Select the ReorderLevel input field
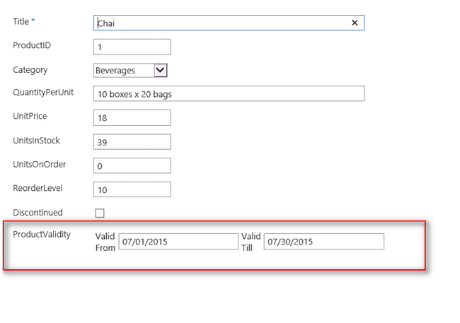 132,189
